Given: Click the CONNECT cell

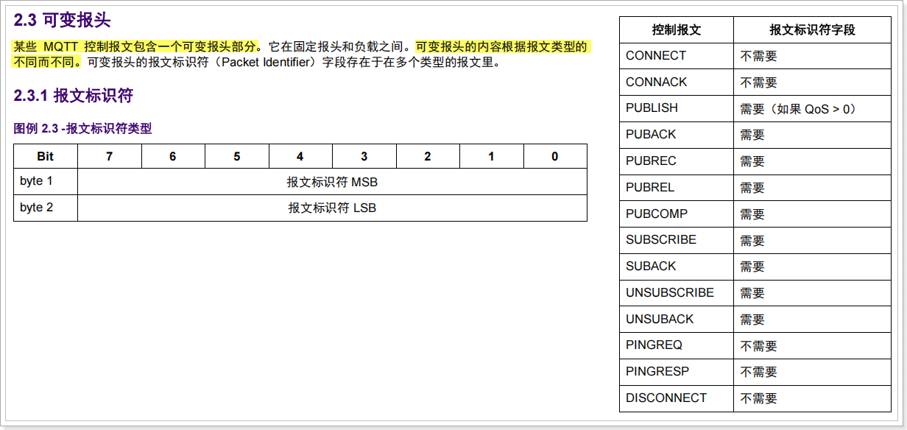Looking at the screenshot, I should pyautogui.click(x=677, y=56).
